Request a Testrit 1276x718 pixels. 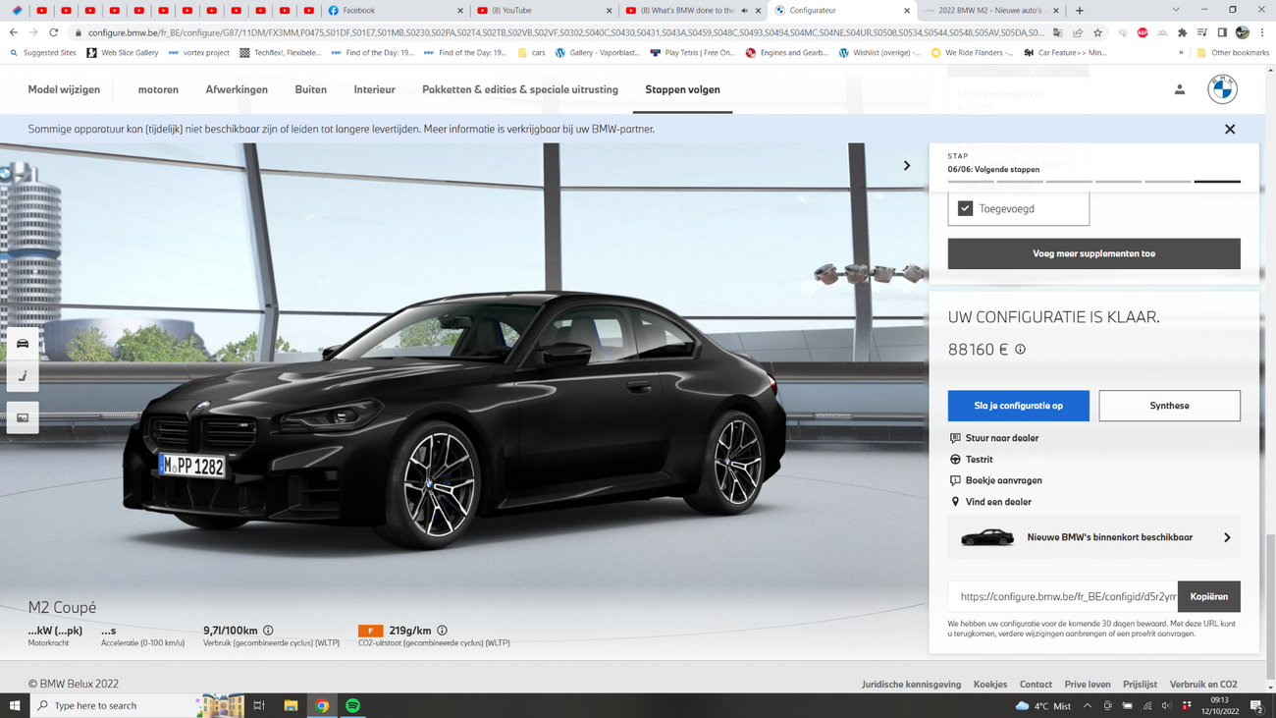point(971,460)
